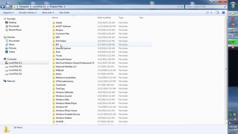Select the WinRAR folder icon
The image size is (238, 134).
point(54,122)
